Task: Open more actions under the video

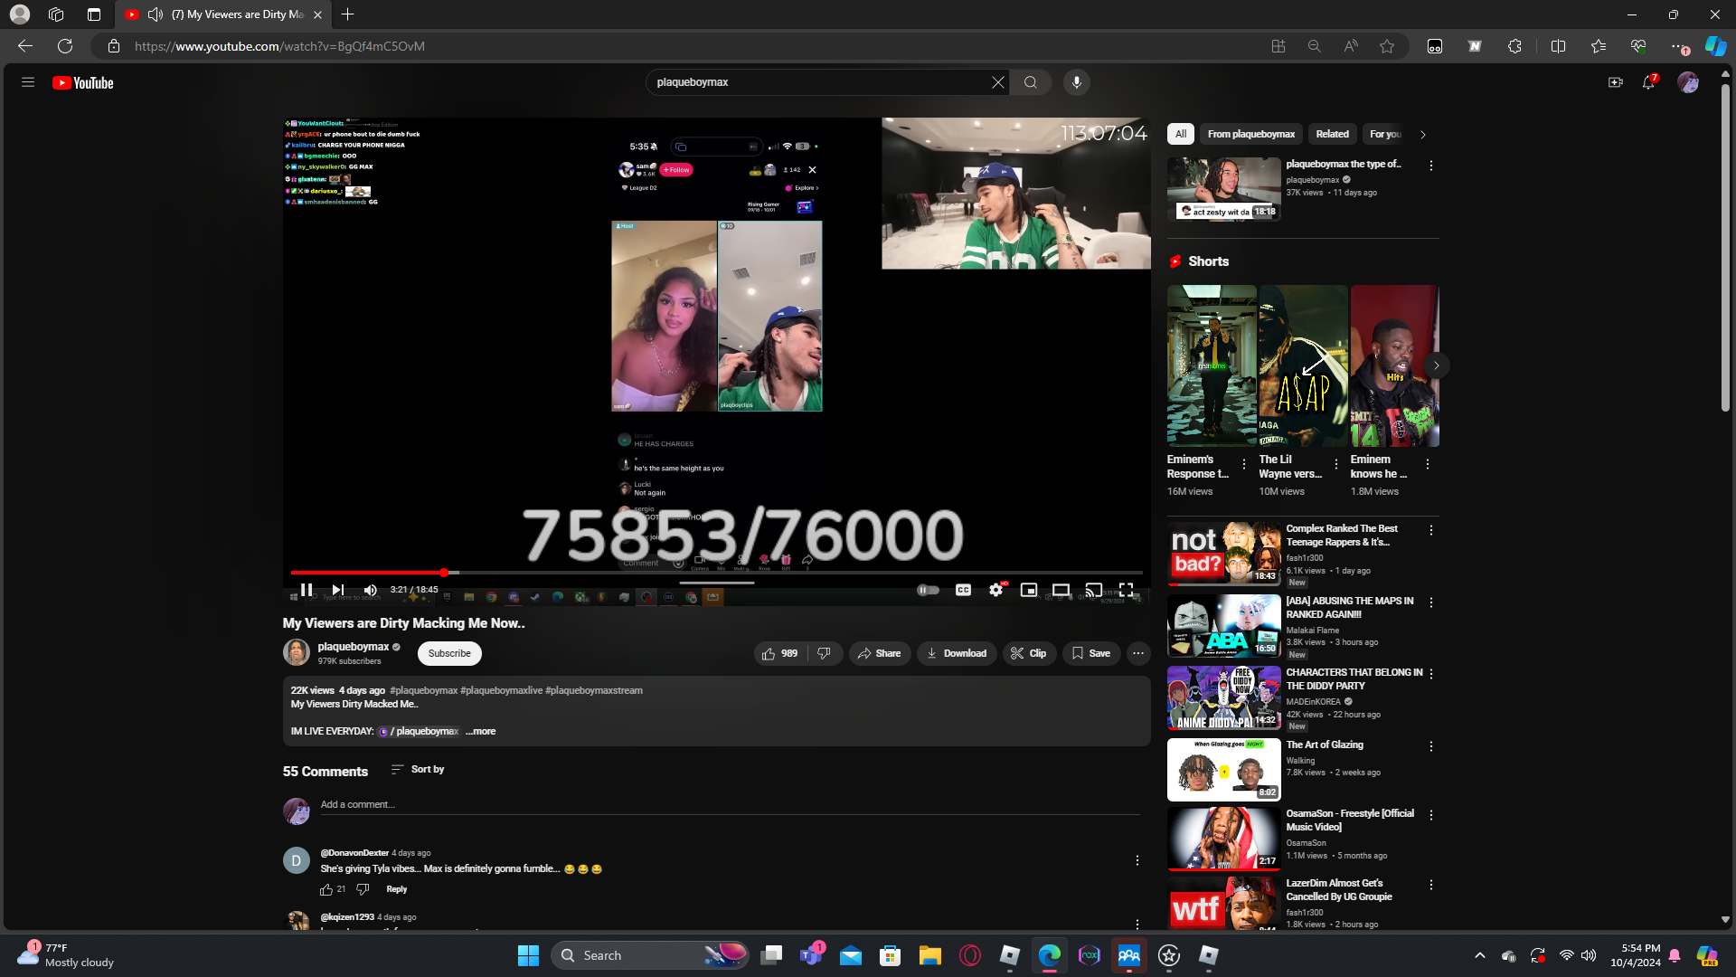Action: 1138,653
